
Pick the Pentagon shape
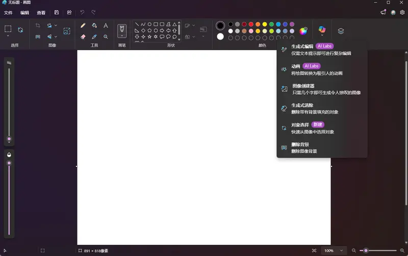point(149,31)
